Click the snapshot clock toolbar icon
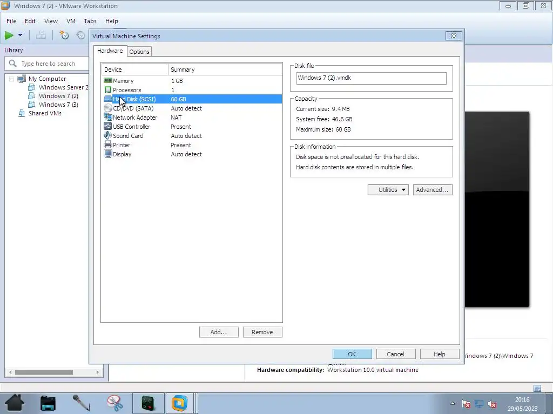 [64, 35]
